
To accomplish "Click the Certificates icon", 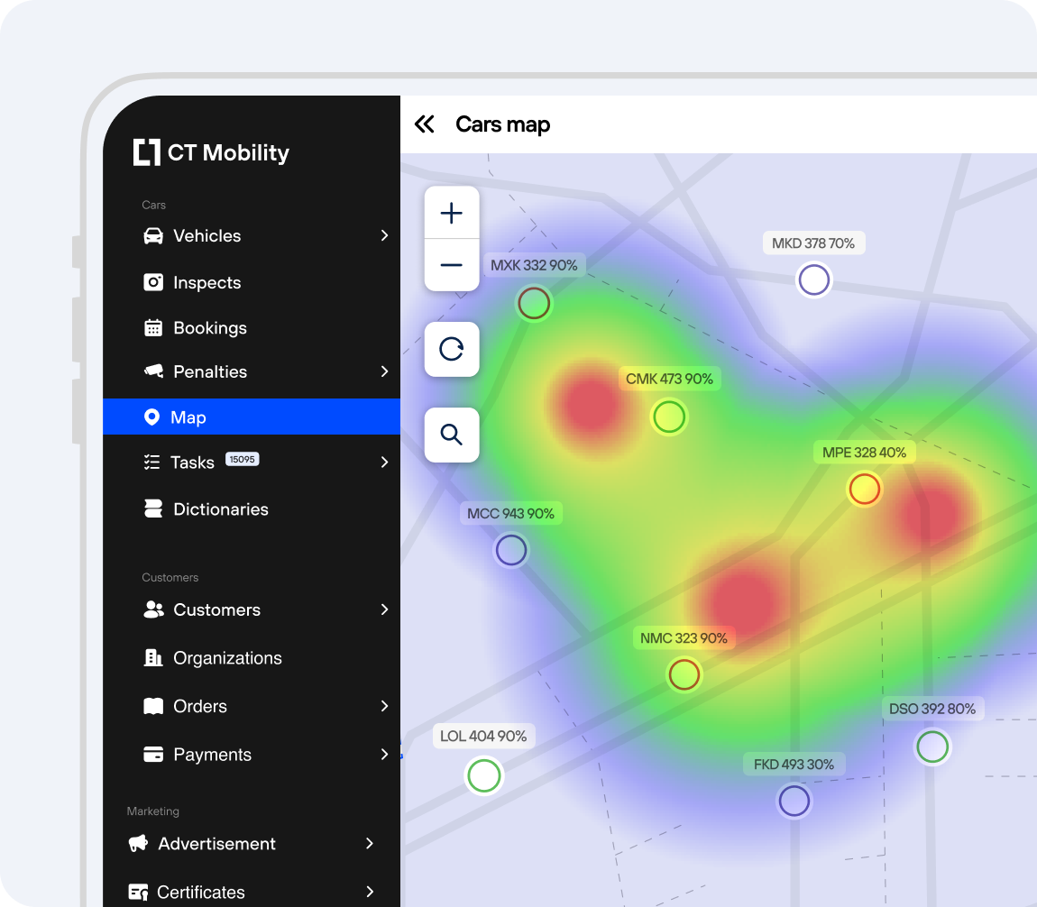I will tap(138, 892).
